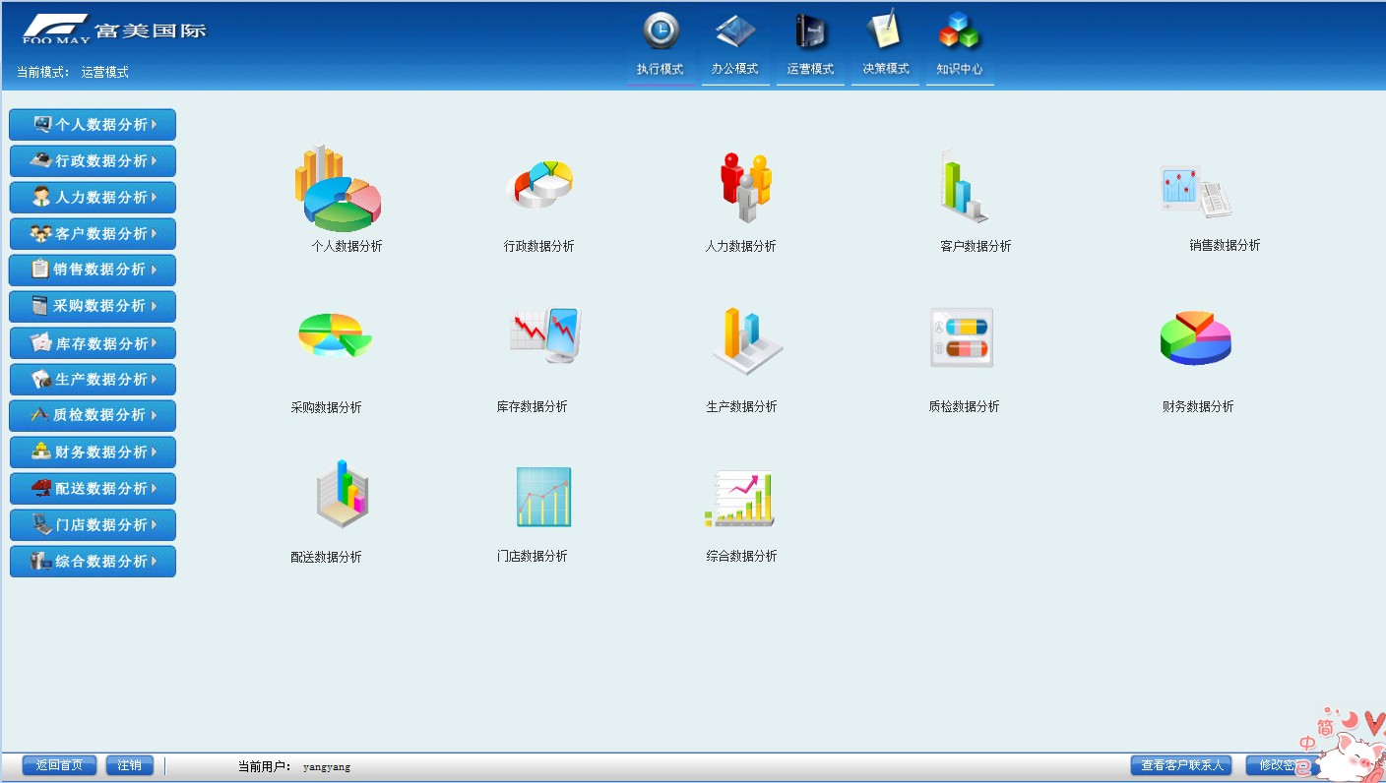Click the 库存数据分析 monitor chart icon
1386x783 pixels.
coord(544,335)
